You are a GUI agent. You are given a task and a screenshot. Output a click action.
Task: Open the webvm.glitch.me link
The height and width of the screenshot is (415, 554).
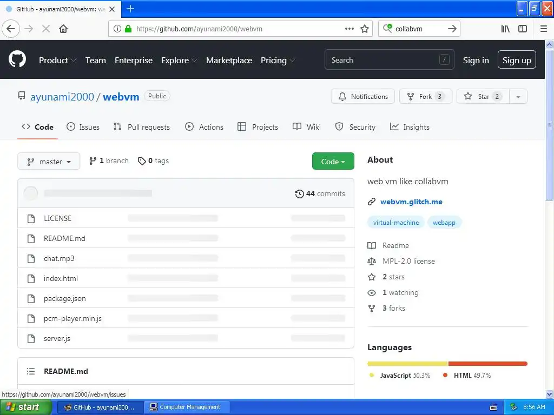pyautogui.click(x=411, y=202)
